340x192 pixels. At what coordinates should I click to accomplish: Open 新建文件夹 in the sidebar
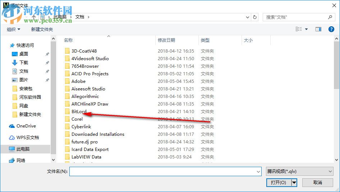(30, 115)
